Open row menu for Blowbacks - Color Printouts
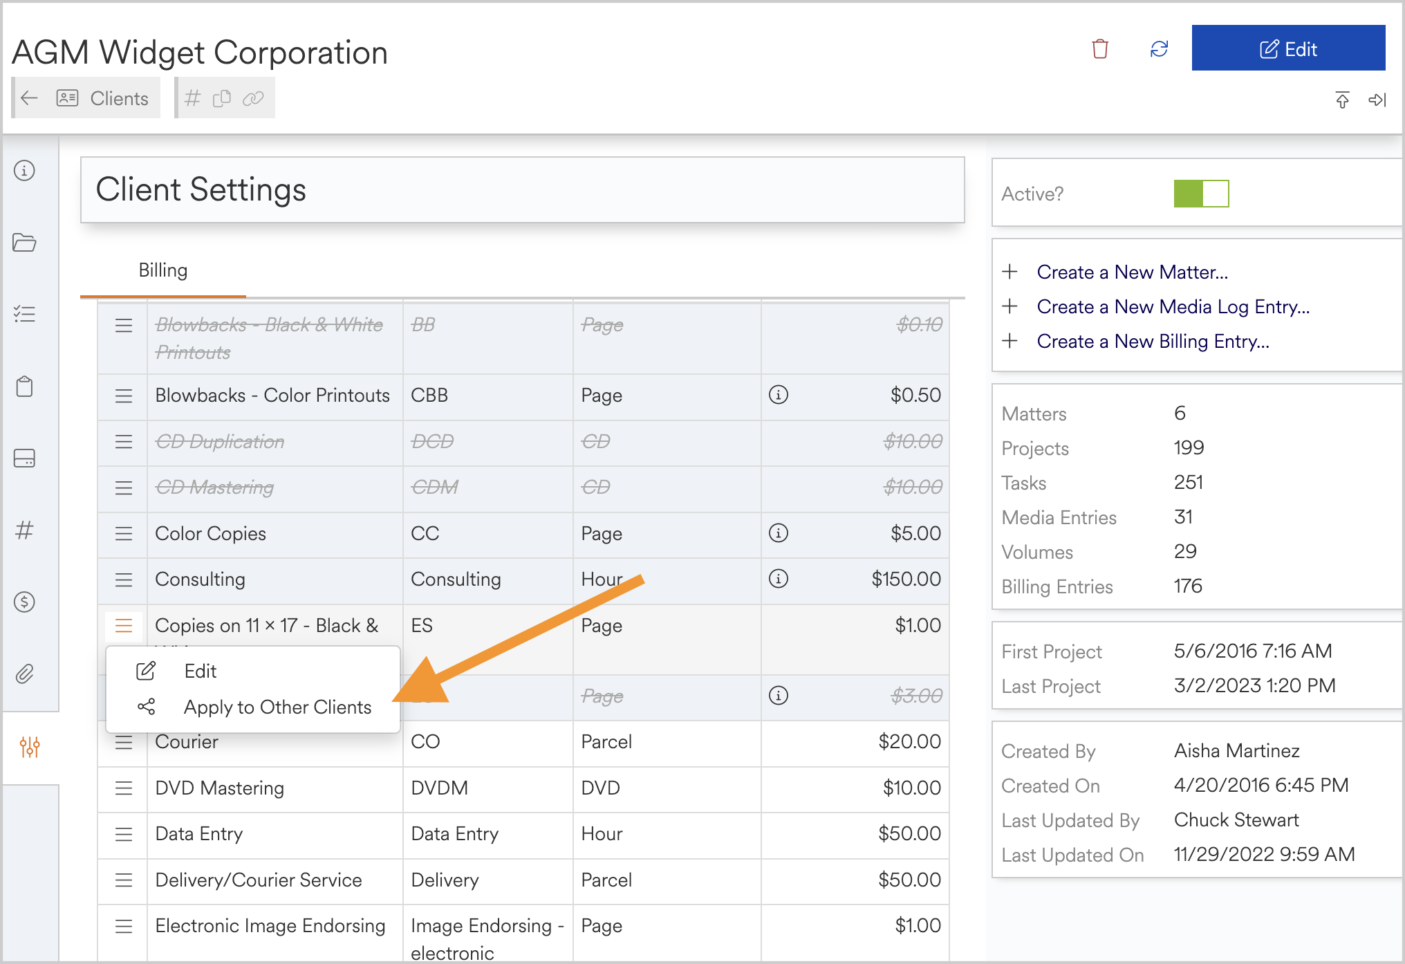The width and height of the screenshot is (1405, 964). (124, 396)
